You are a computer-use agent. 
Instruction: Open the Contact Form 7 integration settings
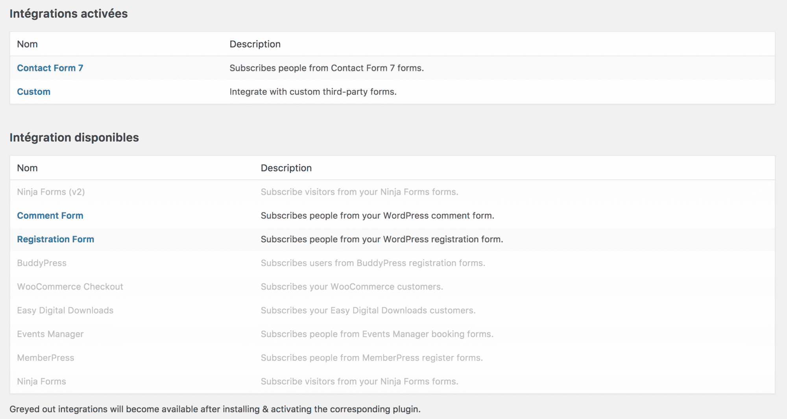click(50, 68)
